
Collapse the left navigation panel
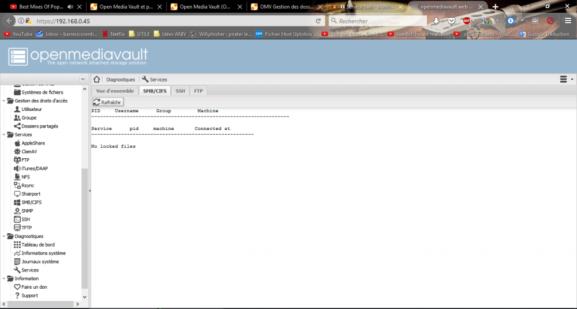83,79
